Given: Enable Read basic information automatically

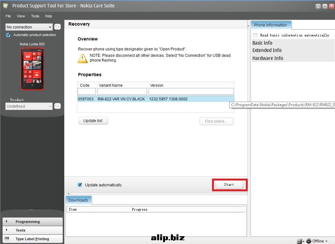Looking at the screenshot, I should click(x=256, y=35).
